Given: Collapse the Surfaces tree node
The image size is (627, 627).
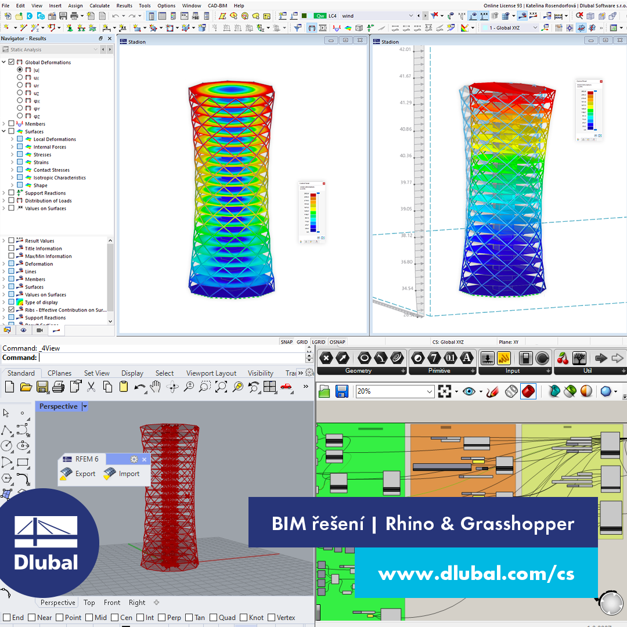Looking at the screenshot, I should pos(3,131).
